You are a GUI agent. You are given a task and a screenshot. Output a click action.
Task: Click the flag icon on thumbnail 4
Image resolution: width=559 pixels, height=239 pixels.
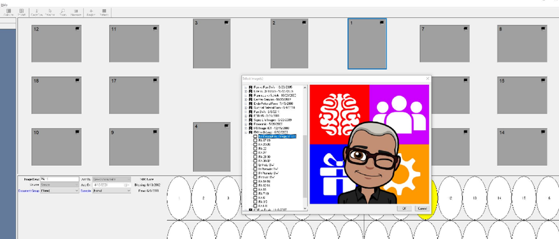[227, 126]
